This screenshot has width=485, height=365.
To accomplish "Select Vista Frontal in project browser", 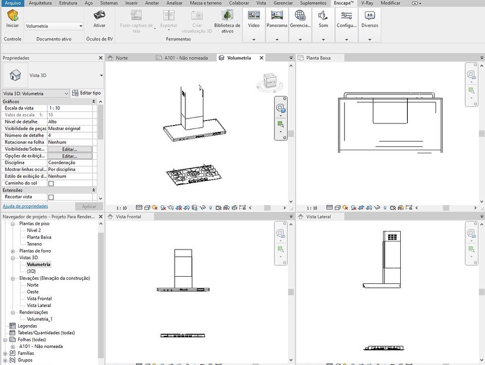I will point(39,298).
